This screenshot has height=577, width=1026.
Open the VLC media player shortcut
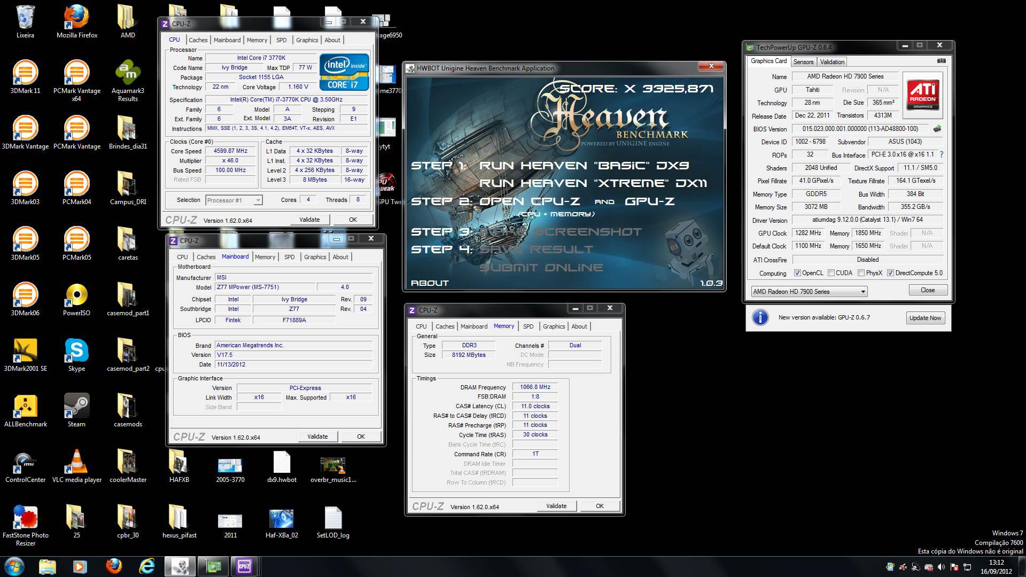76,466
